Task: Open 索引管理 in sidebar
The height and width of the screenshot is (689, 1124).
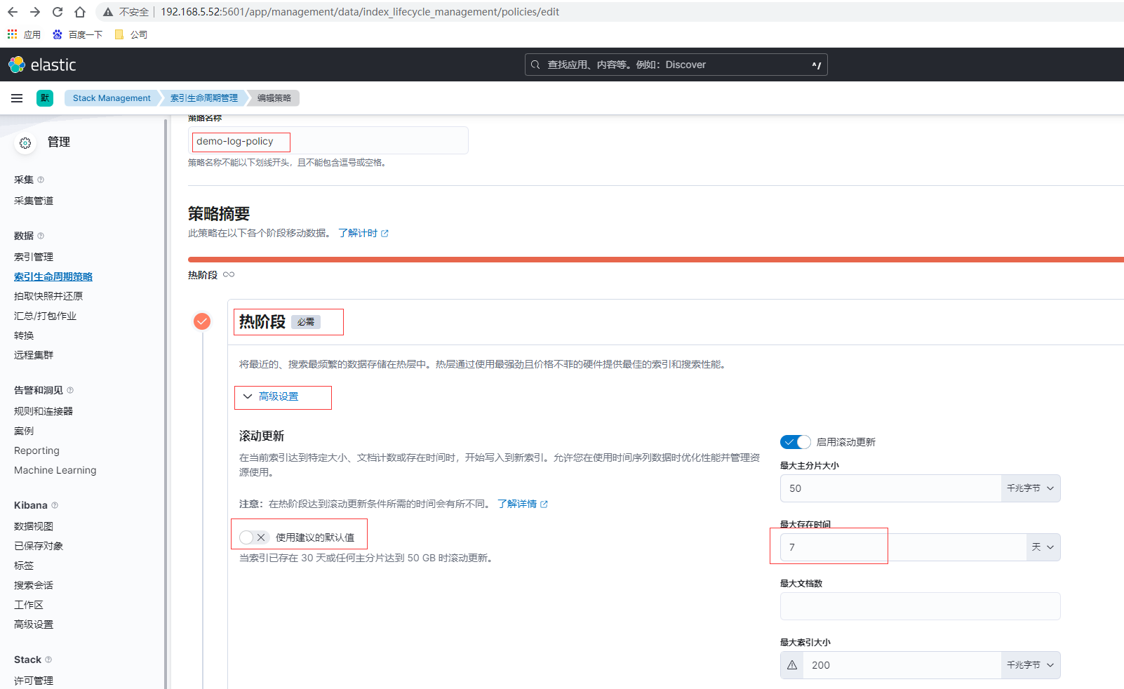Action: (x=34, y=257)
